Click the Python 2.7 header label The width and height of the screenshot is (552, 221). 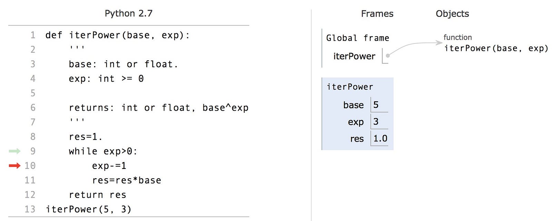(x=128, y=13)
